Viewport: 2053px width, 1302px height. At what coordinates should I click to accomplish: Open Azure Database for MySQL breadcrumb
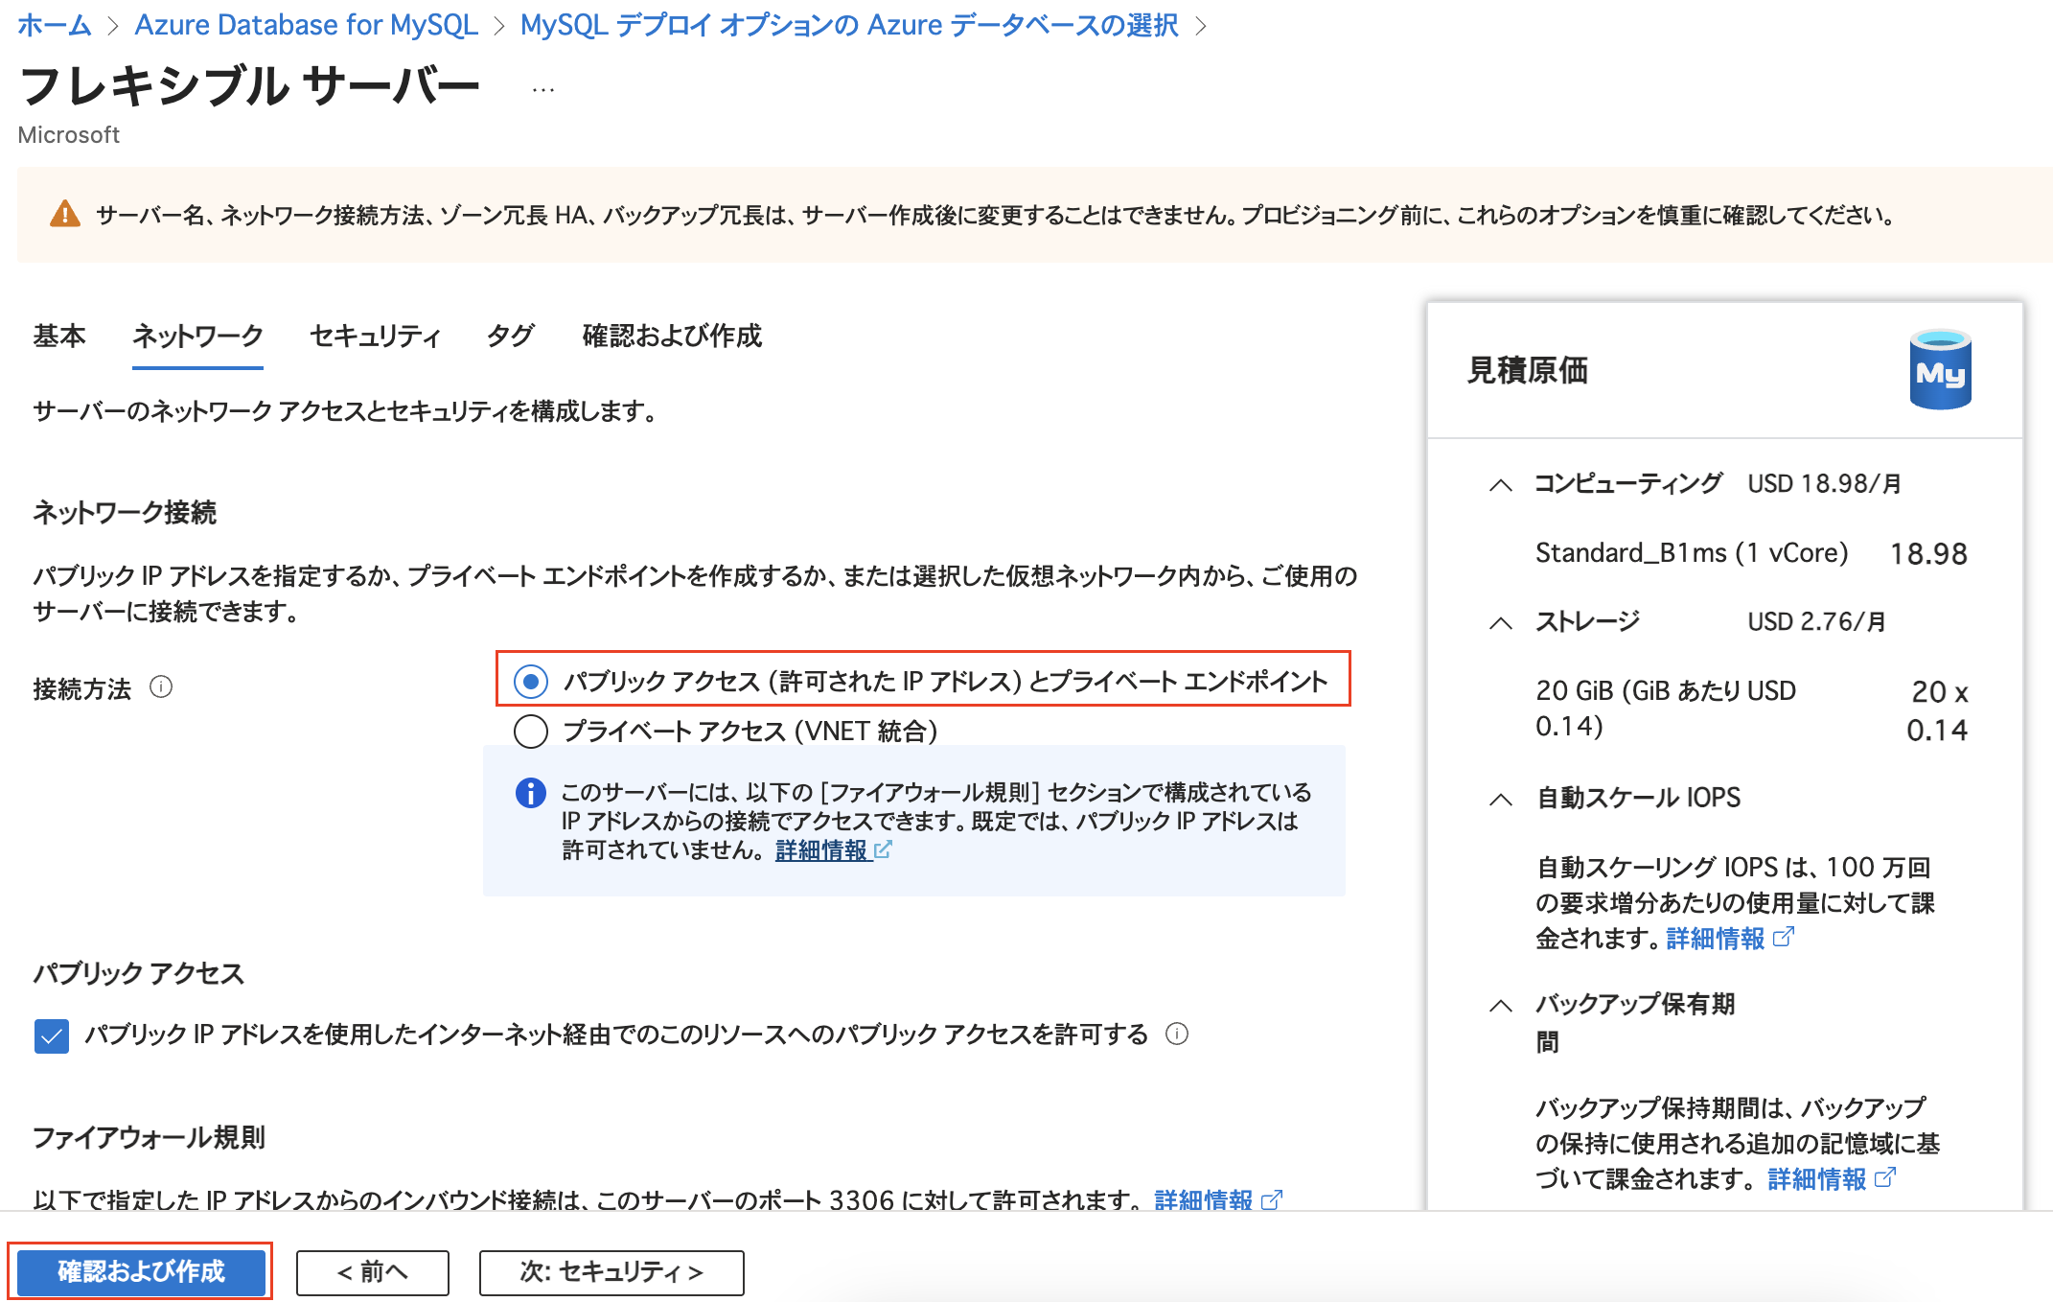306,25
